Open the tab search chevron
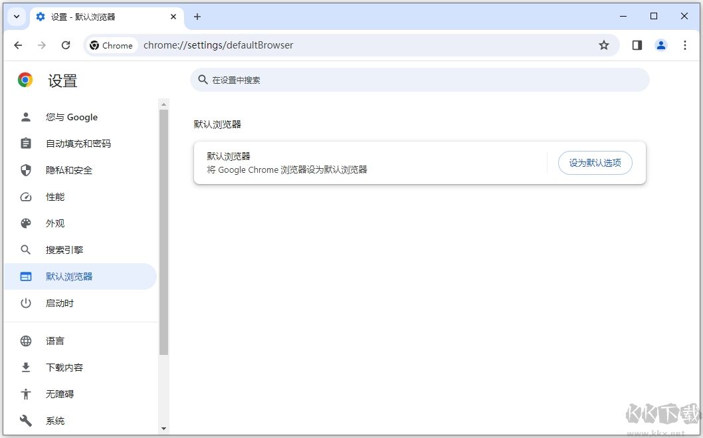This screenshot has width=703, height=438. click(x=15, y=17)
